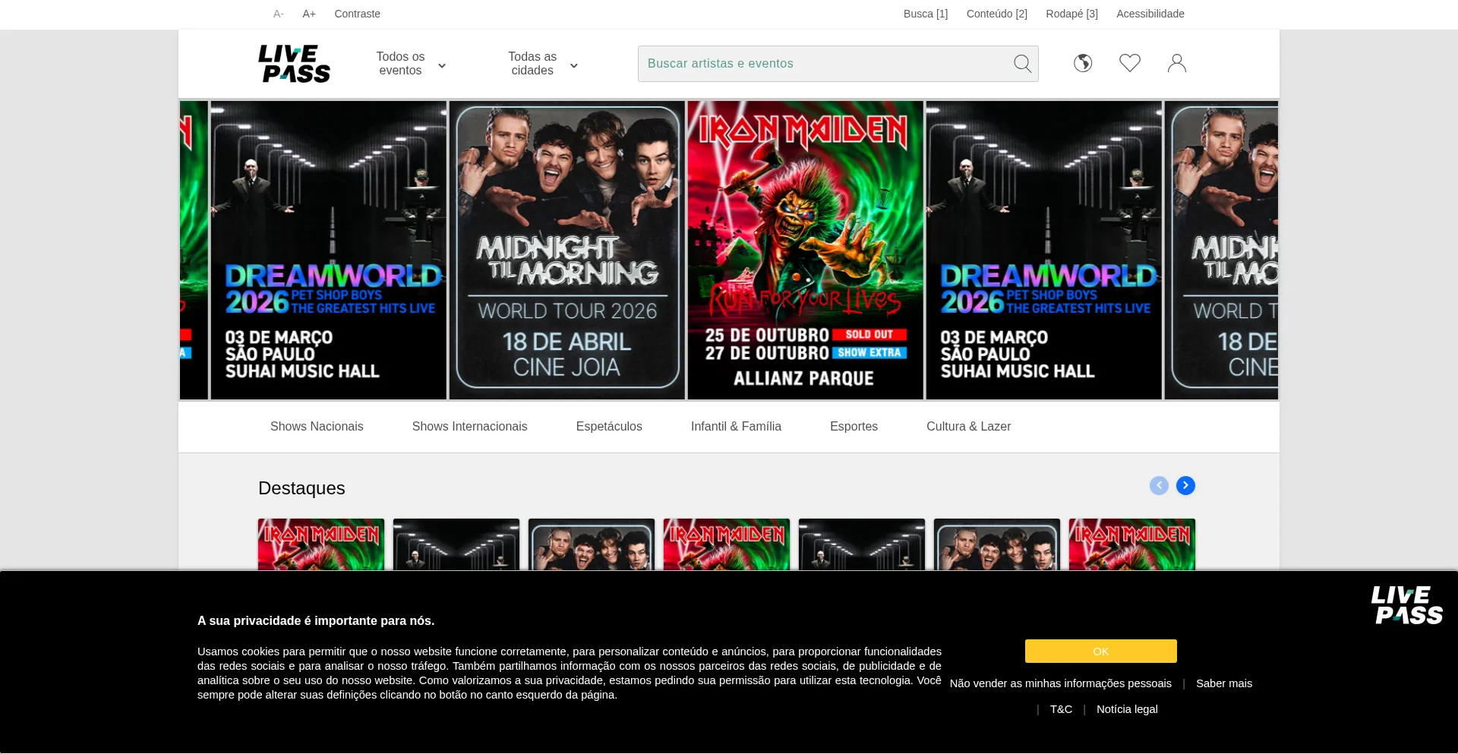Click Destaques heading text

point(301,488)
